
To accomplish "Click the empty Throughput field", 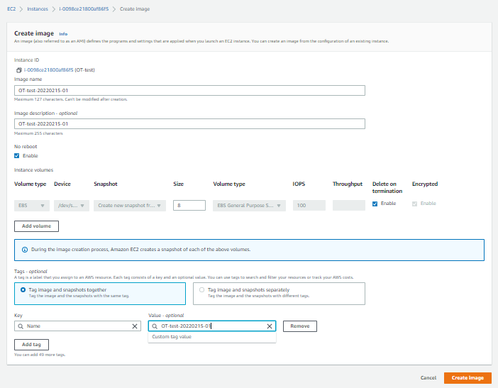I will click(349, 206).
